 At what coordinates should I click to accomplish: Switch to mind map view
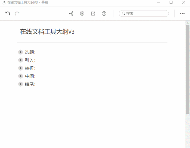click(x=71, y=13)
